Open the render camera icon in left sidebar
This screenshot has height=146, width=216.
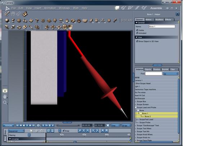tap(5, 90)
